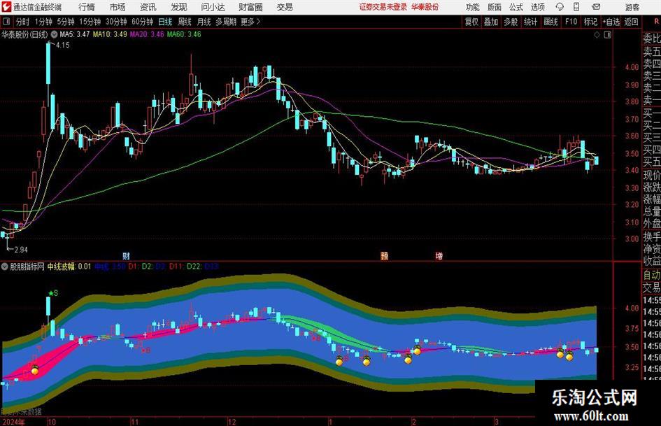
Task: Click the 游客 guest account label
Action: pyautogui.click(x=632, y=7)
